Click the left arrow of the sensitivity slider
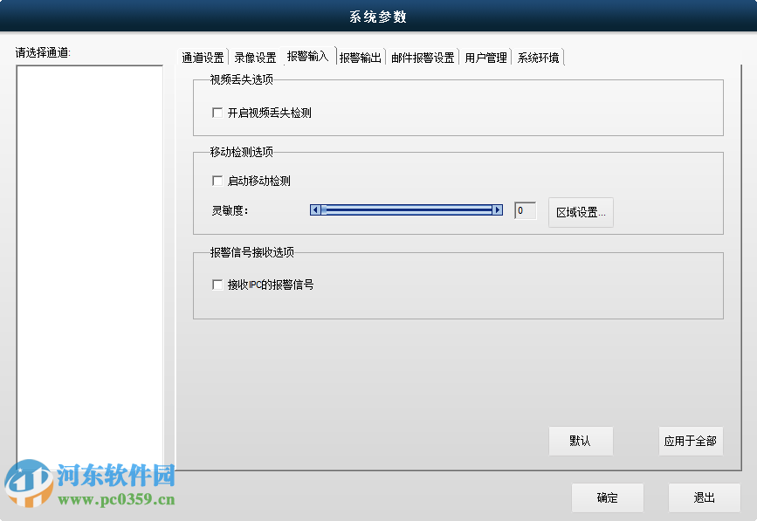 (315, 210)
